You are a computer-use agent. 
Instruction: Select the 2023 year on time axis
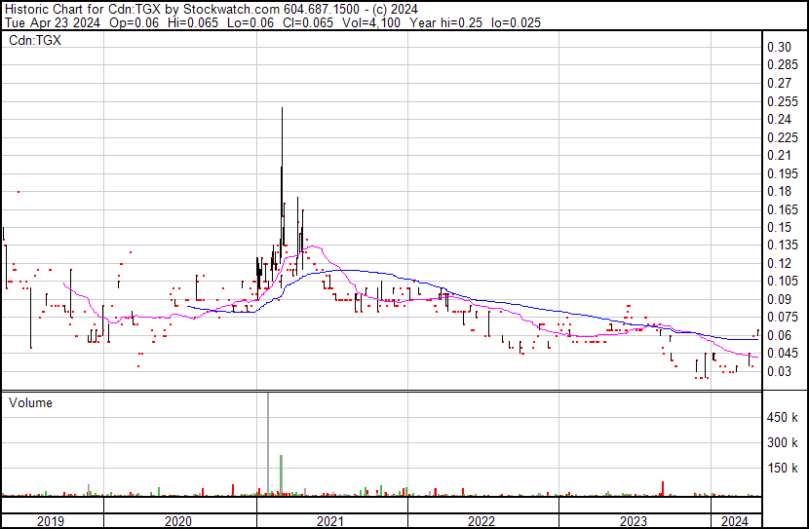pos(634,520)
